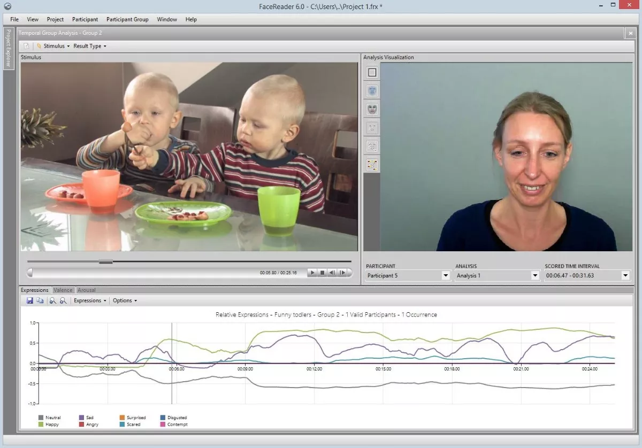642x448 pixels.
Task: Click the Happy legend color swatch
Action: (x=41, y=424)
